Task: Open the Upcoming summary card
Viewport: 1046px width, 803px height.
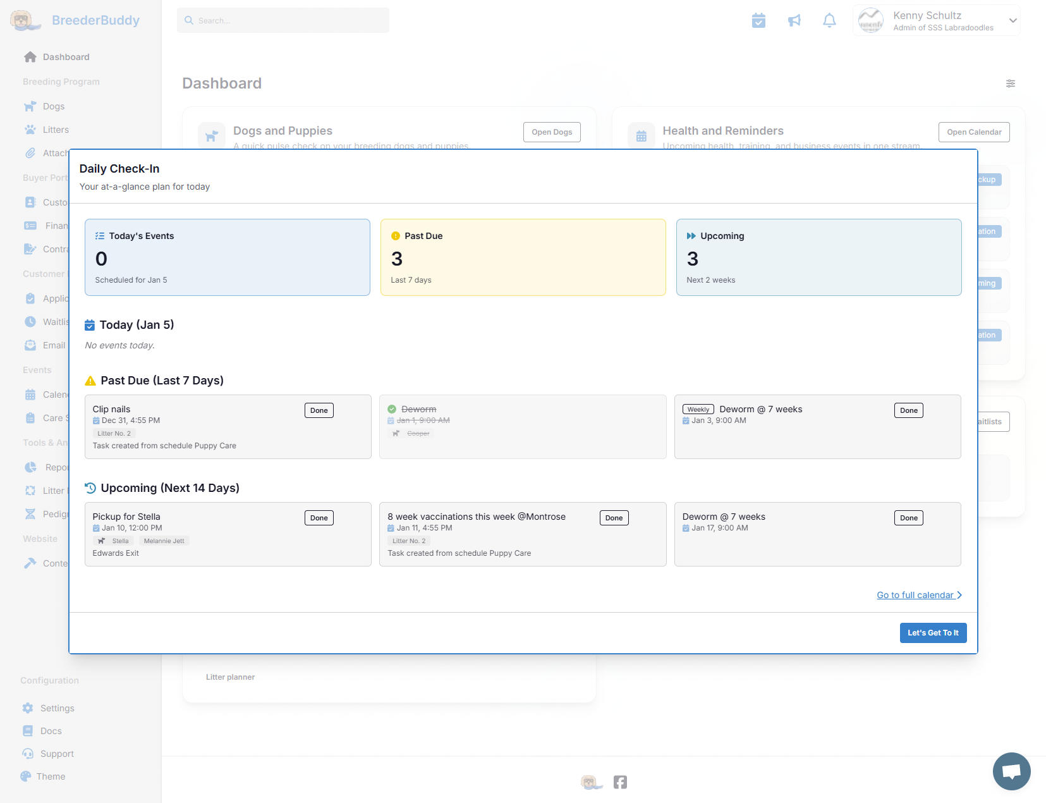Action: coord(818,257)
